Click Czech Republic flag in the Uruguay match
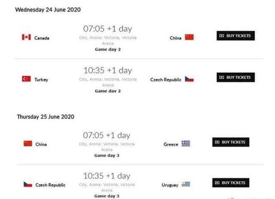 tap(28, 185)
